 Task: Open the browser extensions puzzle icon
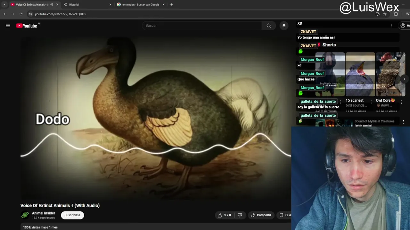pos(396,14)
